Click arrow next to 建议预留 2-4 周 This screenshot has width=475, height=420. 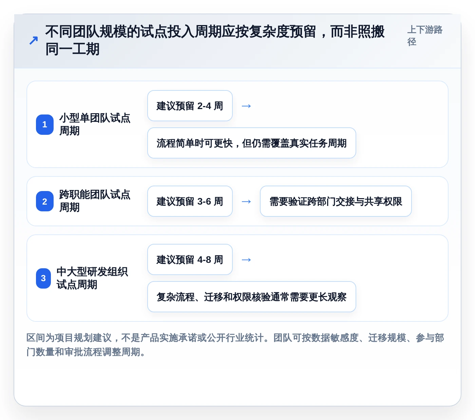point(246,106)
